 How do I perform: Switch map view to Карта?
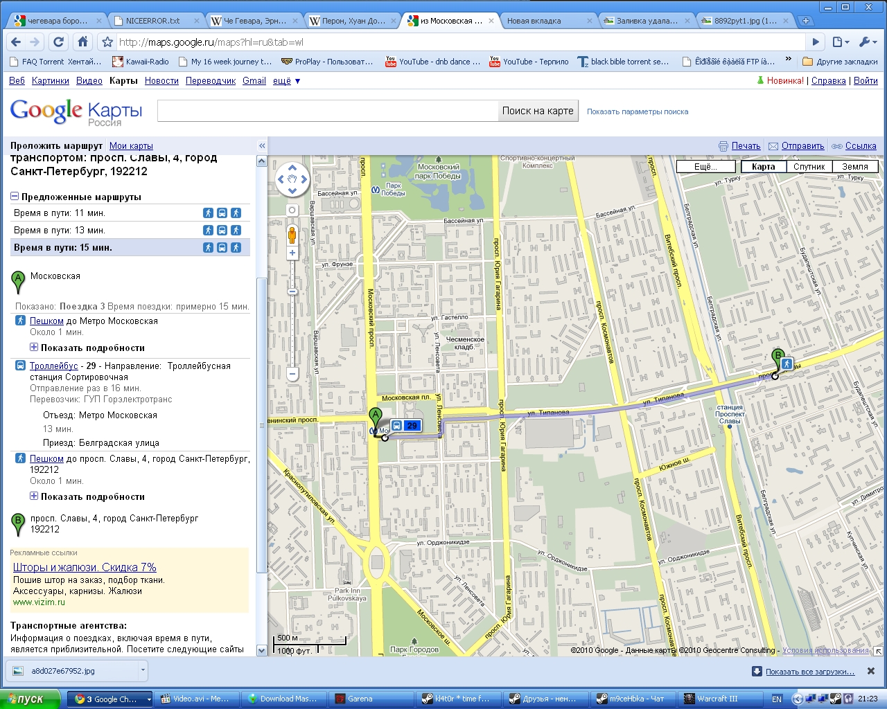pyautogui.click(x=763, y=166)
